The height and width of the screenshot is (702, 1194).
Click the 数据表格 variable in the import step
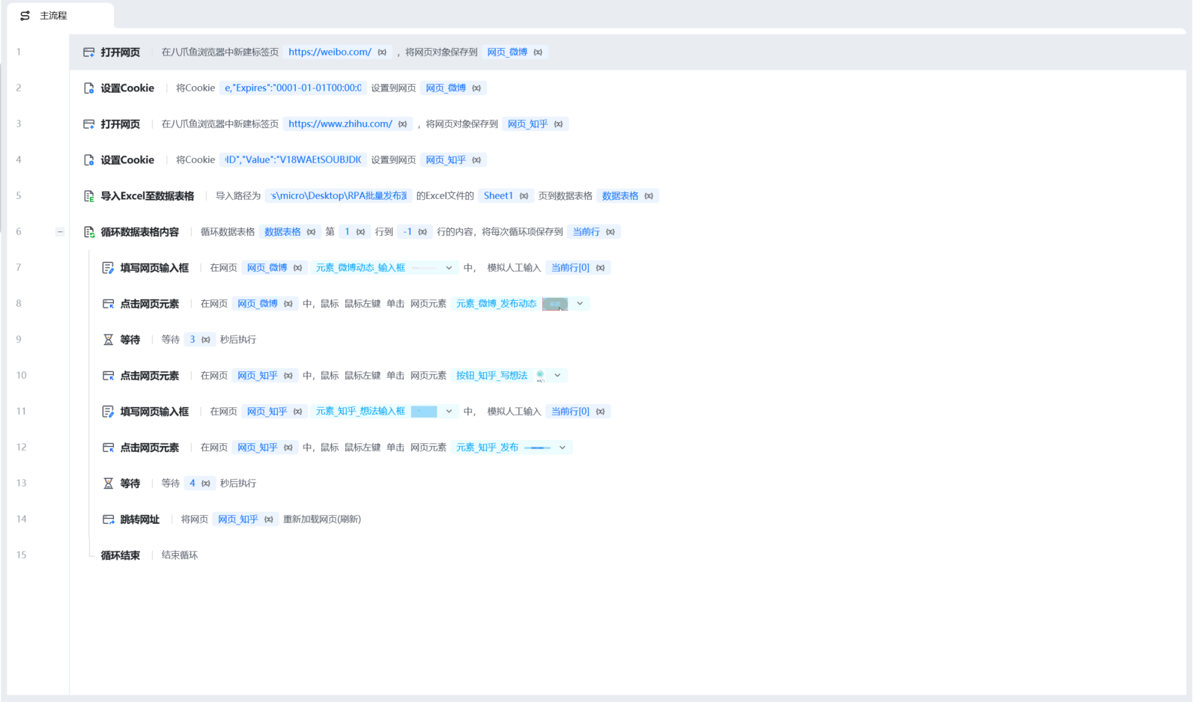[620, 196]
